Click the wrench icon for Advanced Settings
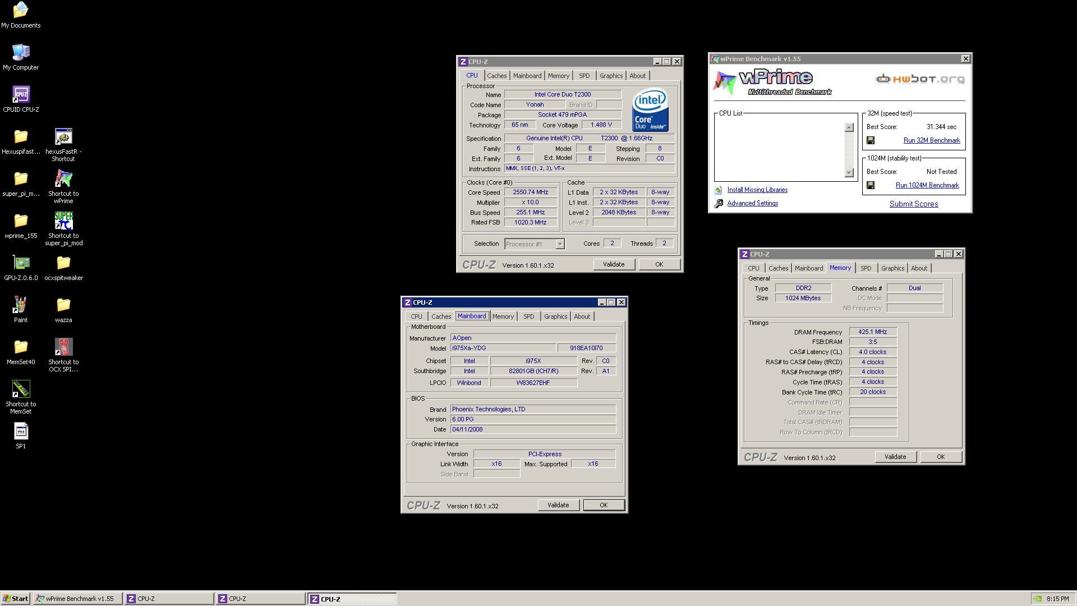 [719, 204]
